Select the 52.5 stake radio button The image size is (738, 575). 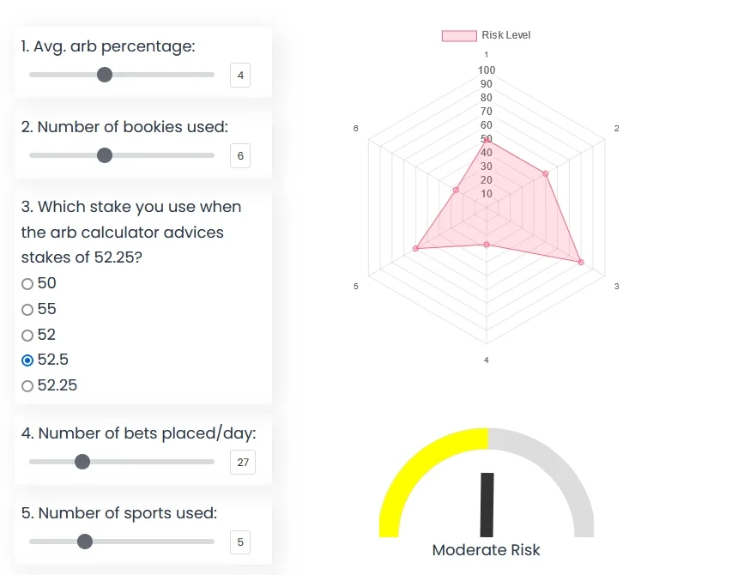point(27,360)
